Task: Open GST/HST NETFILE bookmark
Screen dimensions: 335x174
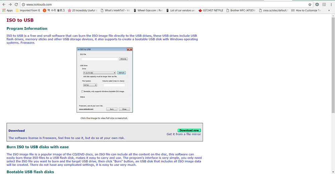Action: [211, 10]
